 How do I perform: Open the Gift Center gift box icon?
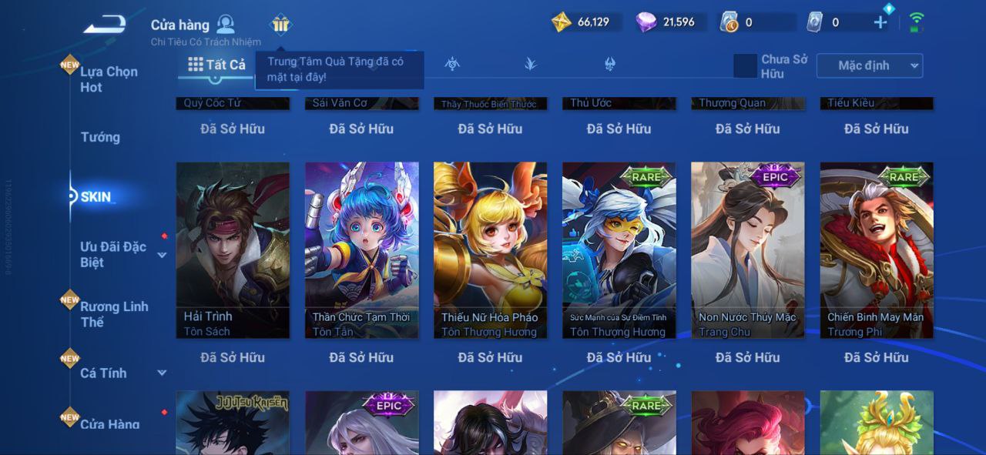(280, 25)
